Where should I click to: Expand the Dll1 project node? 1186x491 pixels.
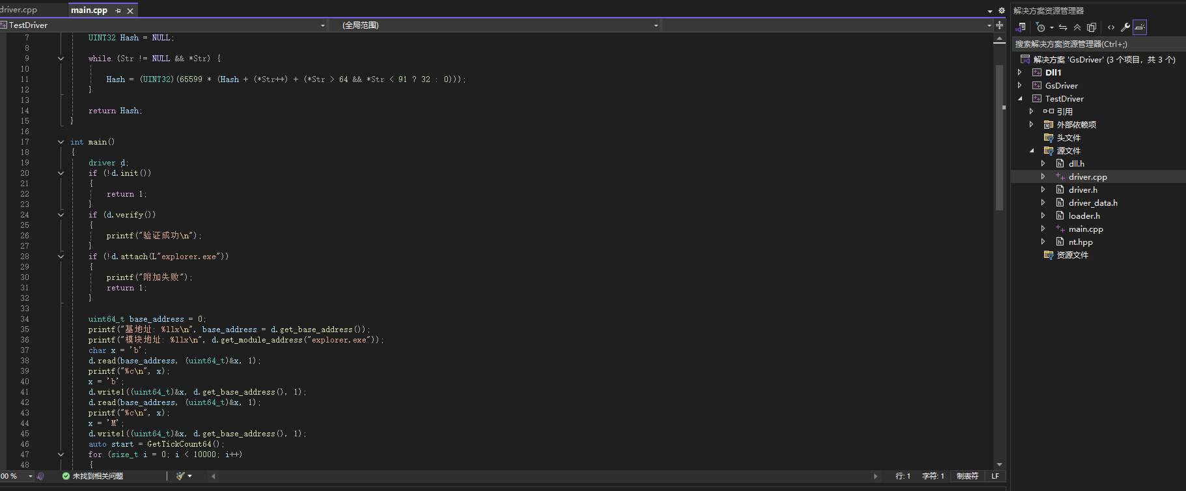(x=1020, y=72)
